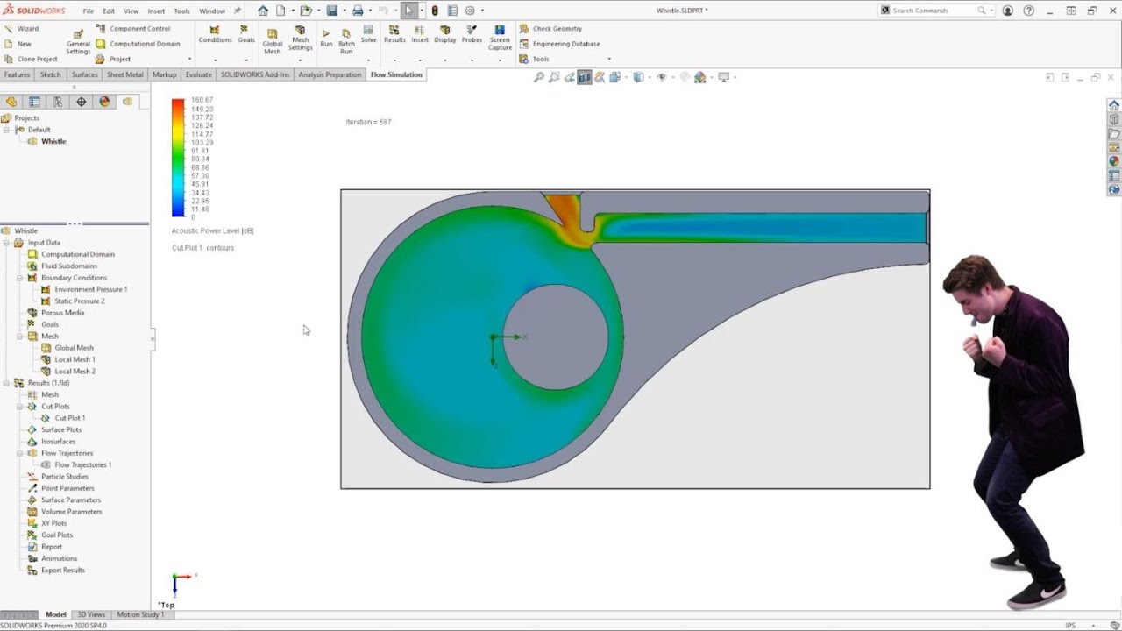
Task: Click the Run solver icon
Action: point(326,35)
